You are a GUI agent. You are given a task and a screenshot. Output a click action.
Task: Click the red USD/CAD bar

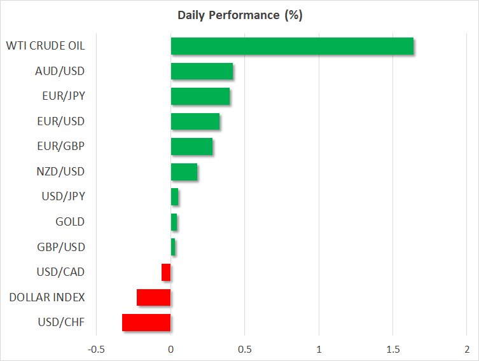click(166, 272)
